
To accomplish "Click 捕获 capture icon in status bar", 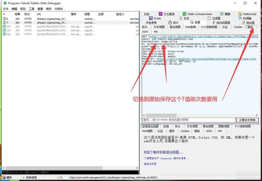I will [x=4, y=178].
